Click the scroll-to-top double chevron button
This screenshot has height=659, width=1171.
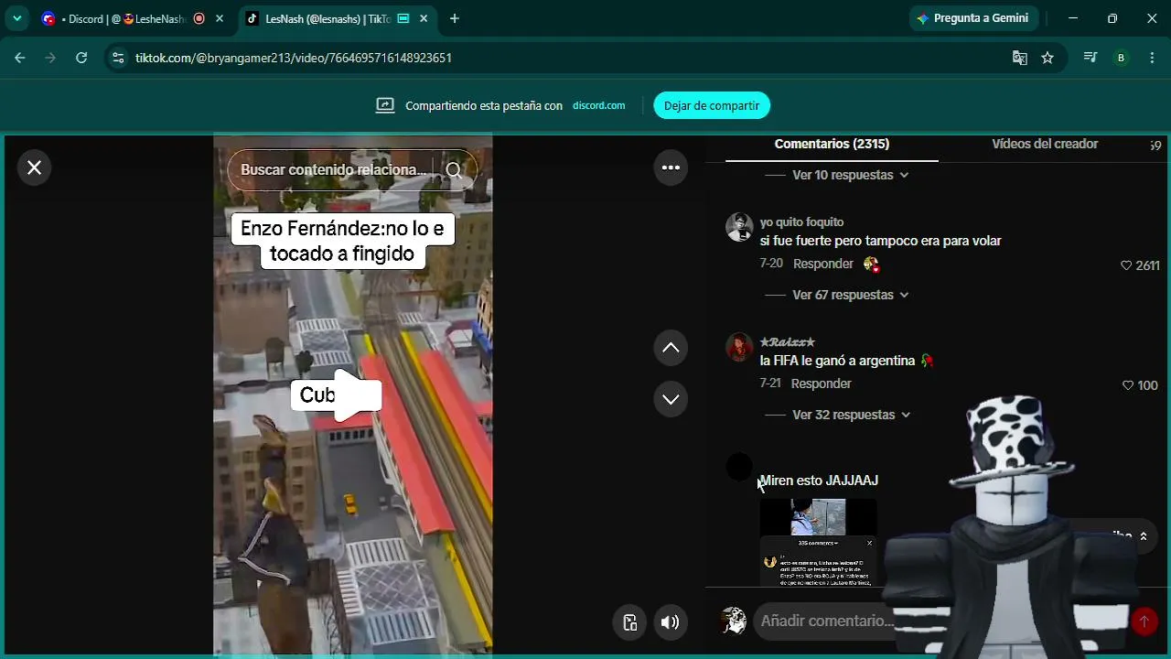pyautogui.click(x=1143, y=537)
